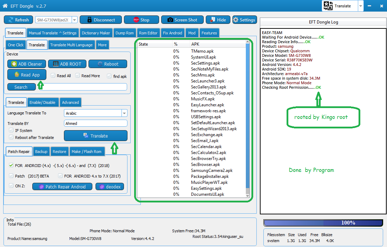Open the Restore tab

(x=59, y=152)
